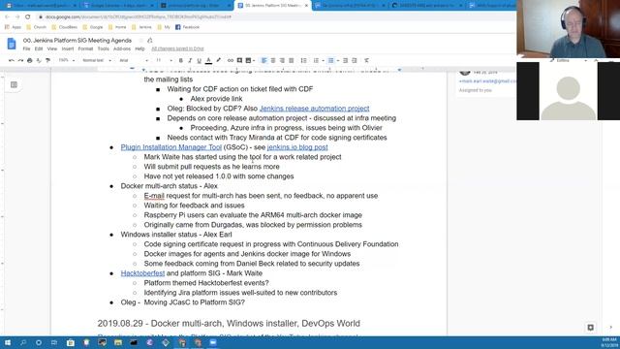Reload the browser page
This screenshot has width=620, height=349.
pyautogui.click(x=28, y=17)
